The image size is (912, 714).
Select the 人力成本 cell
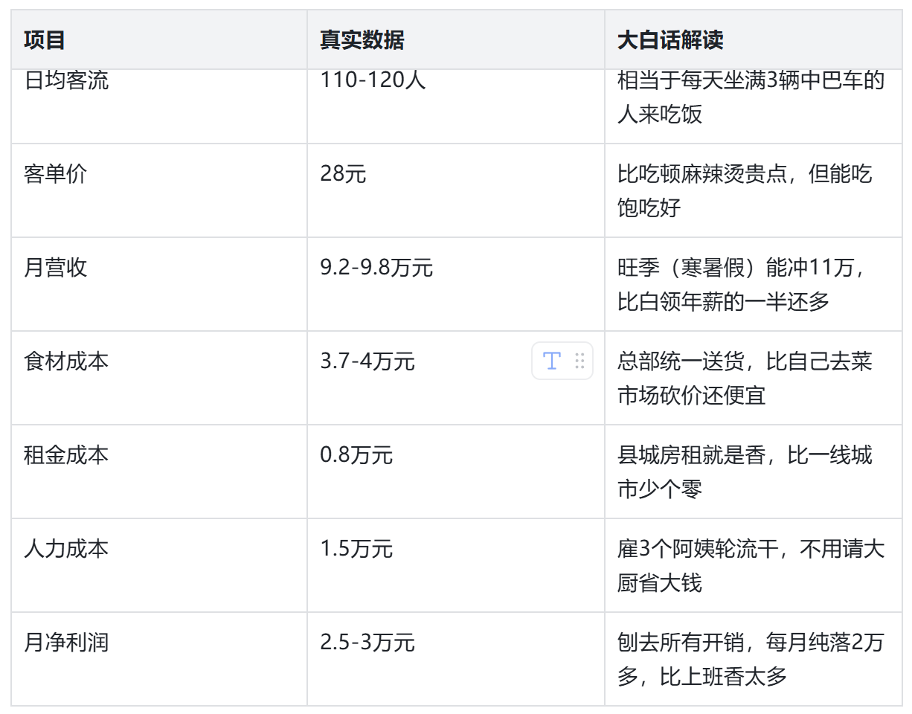[66, 549]
